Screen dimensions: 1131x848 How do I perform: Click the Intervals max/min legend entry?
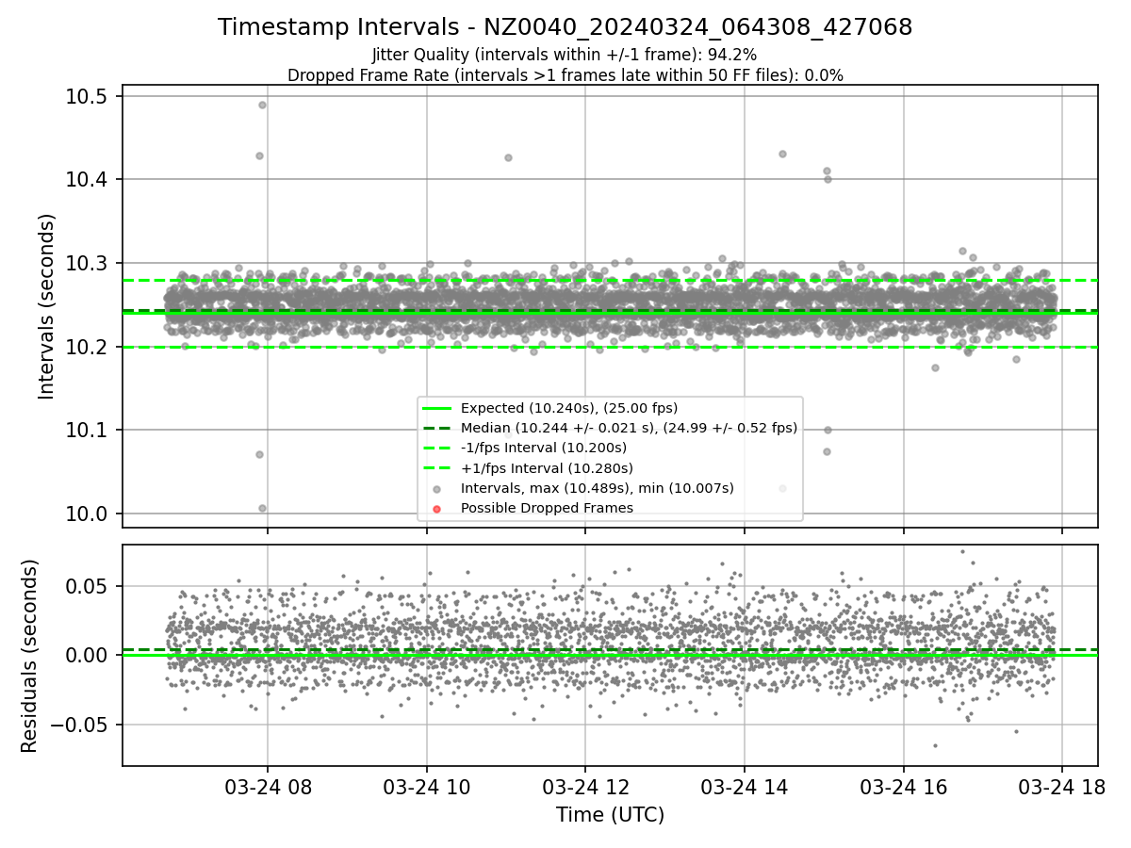coord(598,488)
